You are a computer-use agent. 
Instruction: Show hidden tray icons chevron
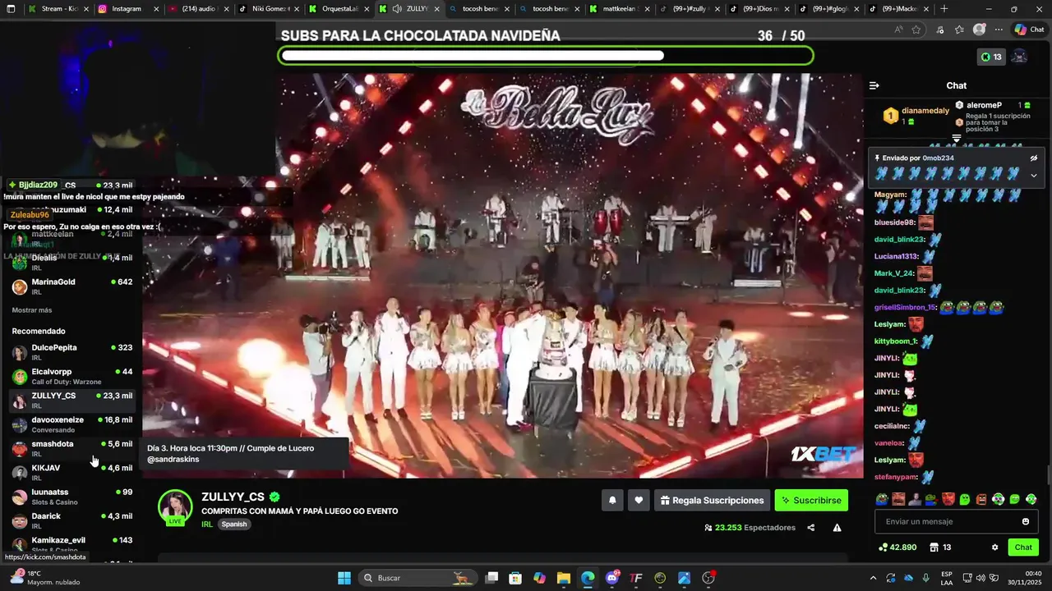[x=873, y=578]
